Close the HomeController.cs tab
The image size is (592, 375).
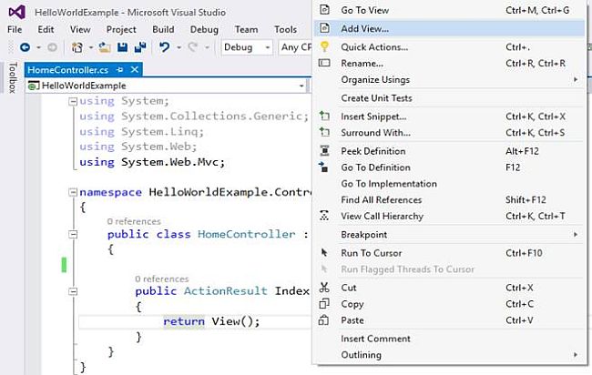[x=136, y=70]
